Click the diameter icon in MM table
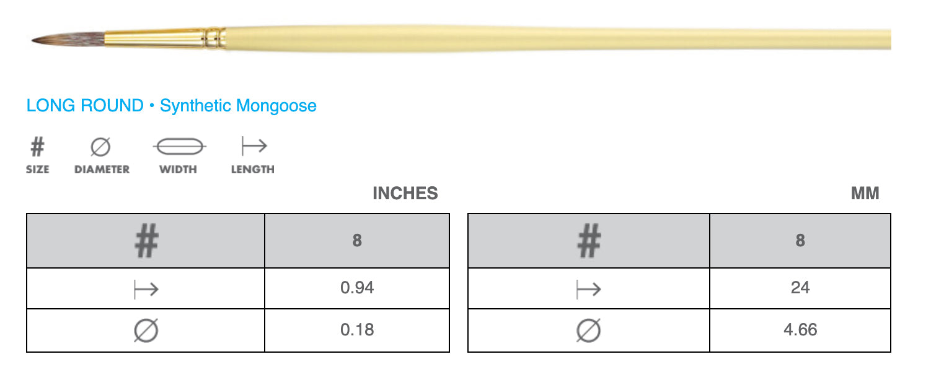931x375 pixels. pos(588,331)
